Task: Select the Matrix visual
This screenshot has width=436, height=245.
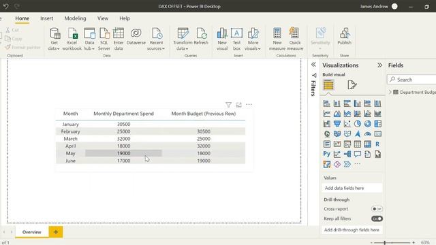Action: [368, 144]
